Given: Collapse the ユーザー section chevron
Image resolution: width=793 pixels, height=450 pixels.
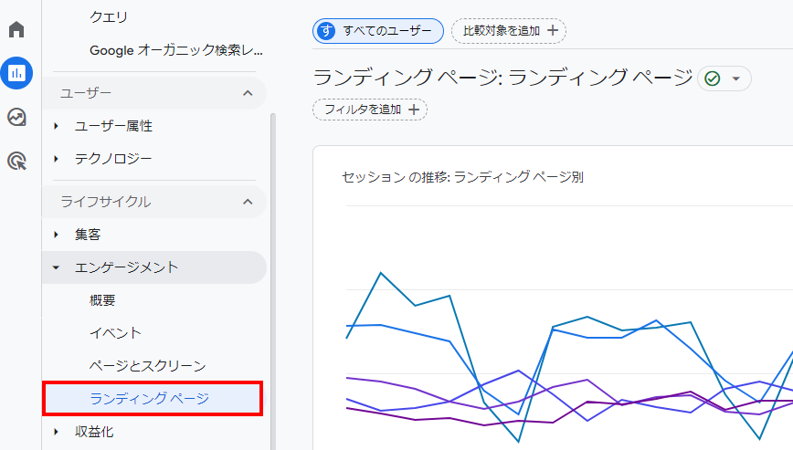Looking at the screenshot, I should (x=248, y=93).
